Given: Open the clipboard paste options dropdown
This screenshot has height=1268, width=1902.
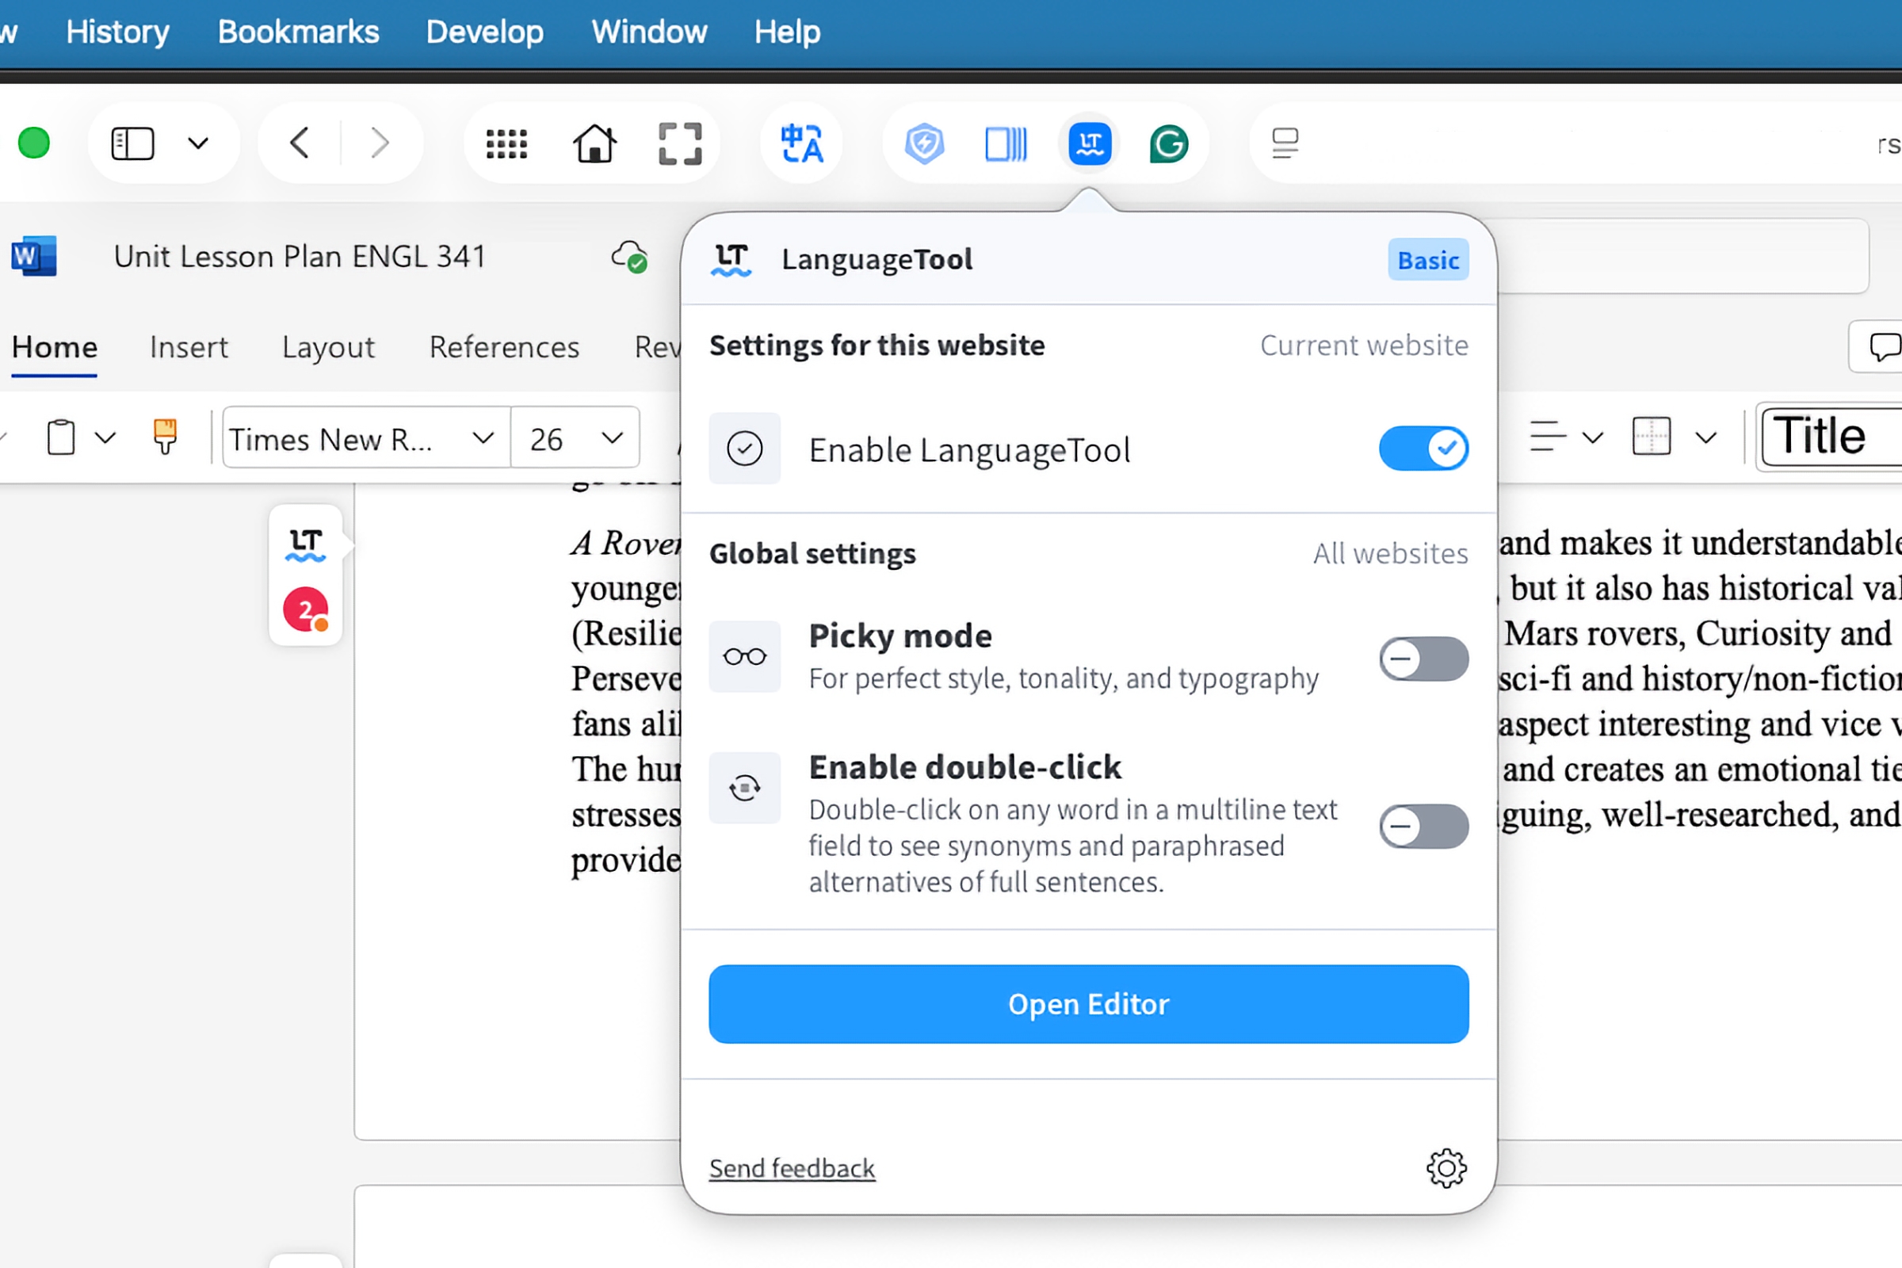Looking at the screenshot, I should (x=106, y=437).
